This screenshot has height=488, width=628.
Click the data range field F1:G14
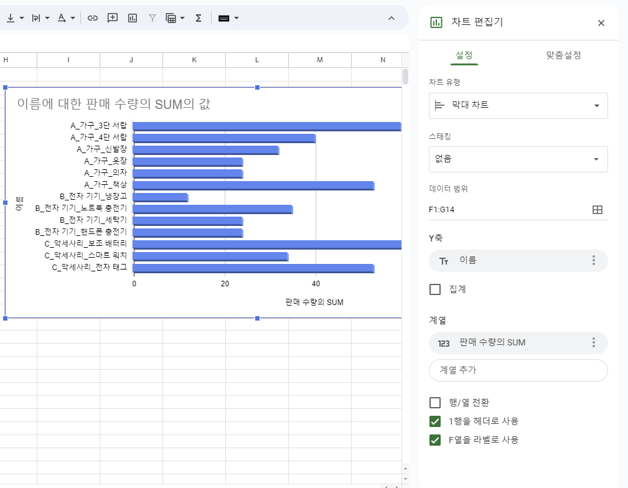coord(508,210)
